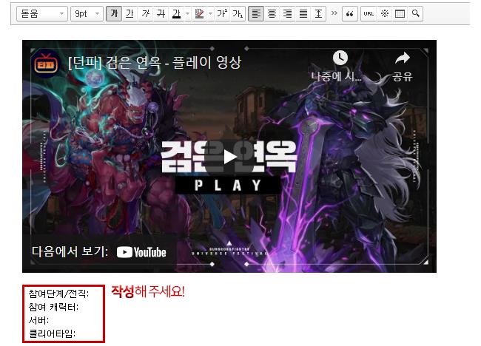Screen dimensions: 481x346
Task: Apply subscript formatting
Action: pos(238,14)
